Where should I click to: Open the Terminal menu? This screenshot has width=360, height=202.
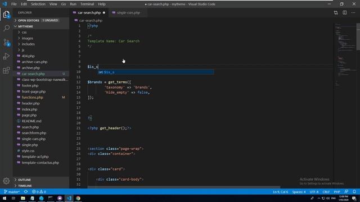tap(87, 4)
